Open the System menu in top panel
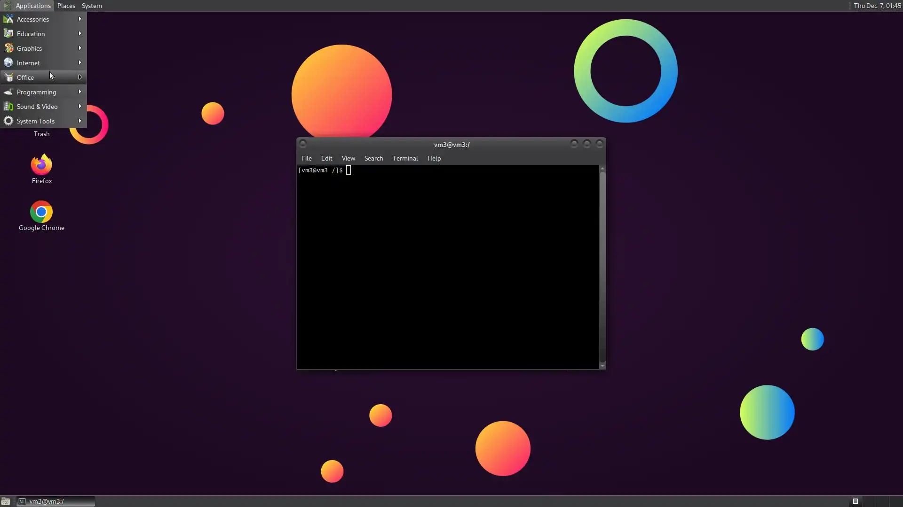Viewport: 903px width, 507px height. [x=92, y=6]
